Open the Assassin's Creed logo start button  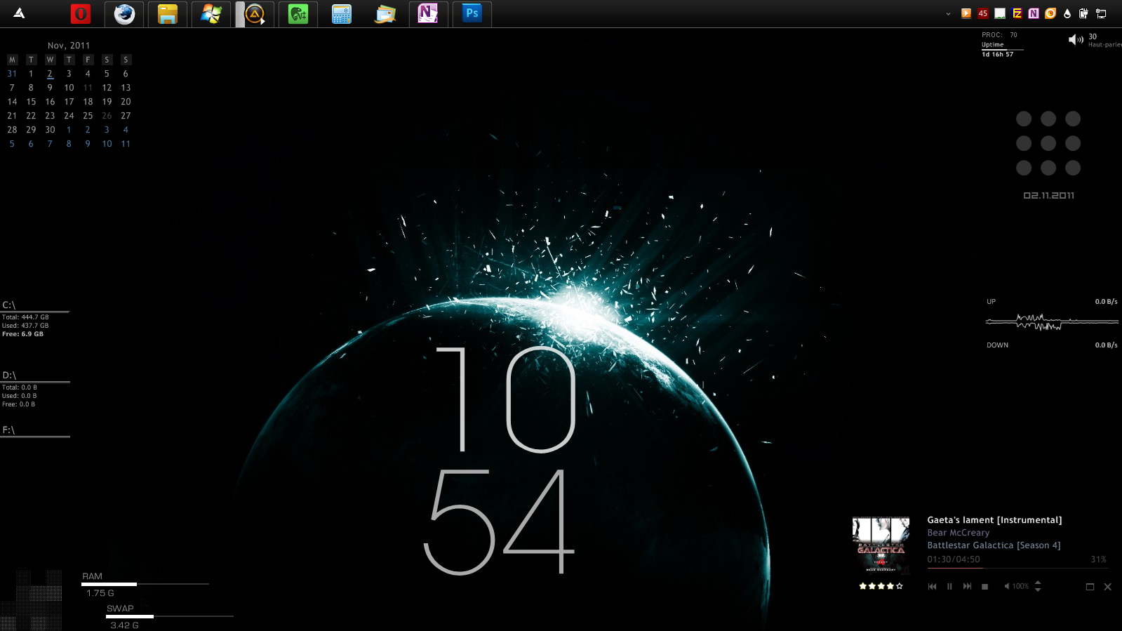19,13
